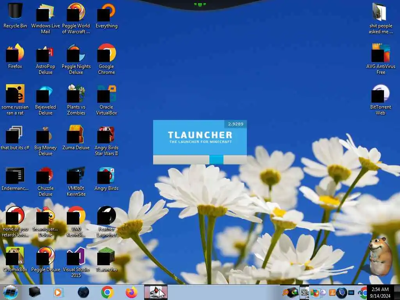The image size is (400, 300).
Task: Click the green-lit tab at screen top
Action: point(200,4)
